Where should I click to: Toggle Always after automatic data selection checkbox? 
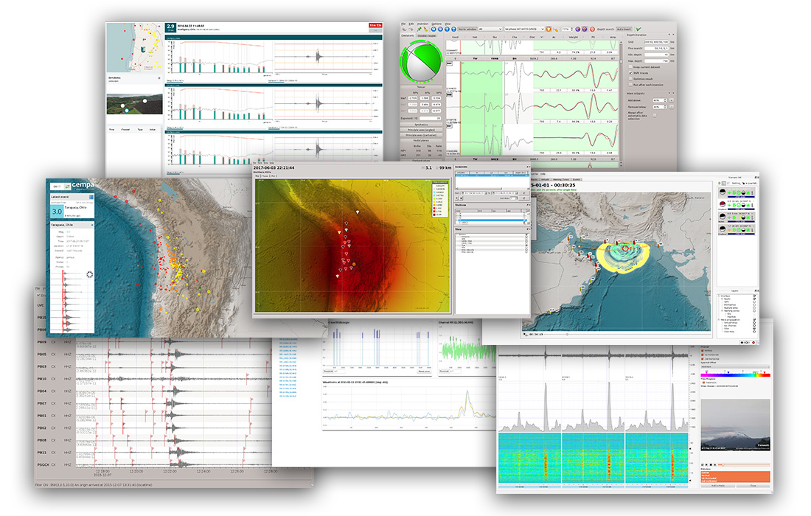coord(654,115)
